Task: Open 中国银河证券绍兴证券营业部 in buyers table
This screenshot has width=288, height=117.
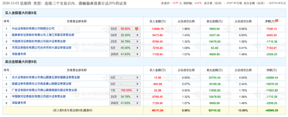Action: tap(39, 41)
